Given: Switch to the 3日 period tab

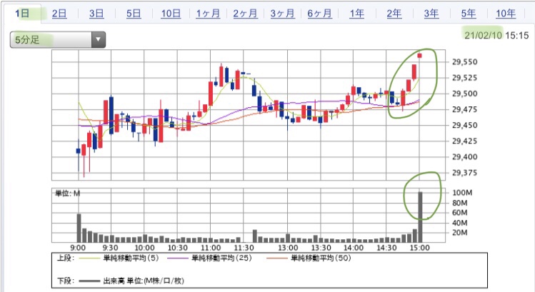Looking at the screenshot, I should [x=96, y=14].
